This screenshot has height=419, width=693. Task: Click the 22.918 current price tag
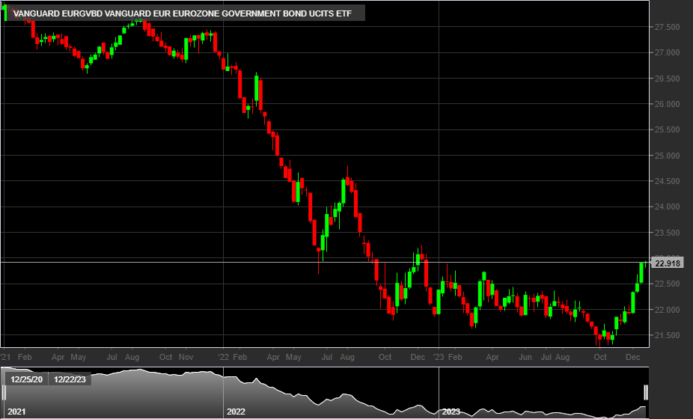tap(668, 263)
